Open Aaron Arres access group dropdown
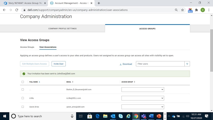 tap(143, 107)
